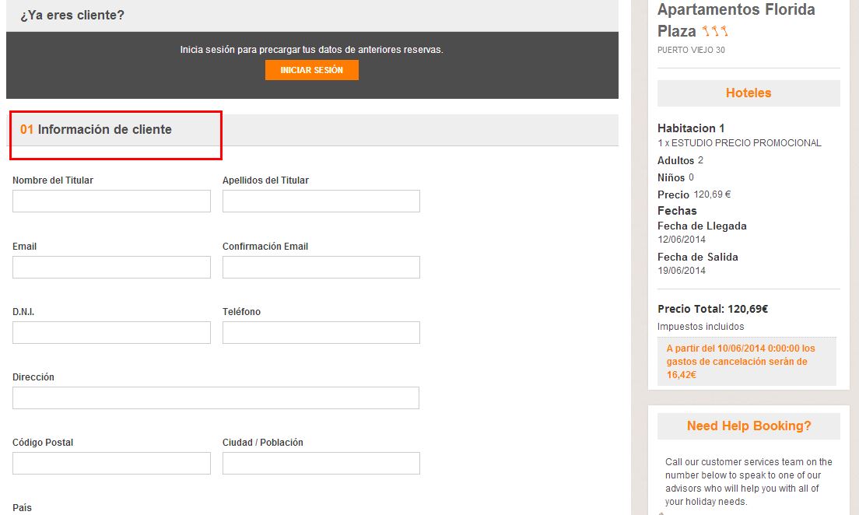Click the Hoteles header in sidebar
Image resolution: width=859 pixels, height=515 pixels.
(x=749, y=93)
